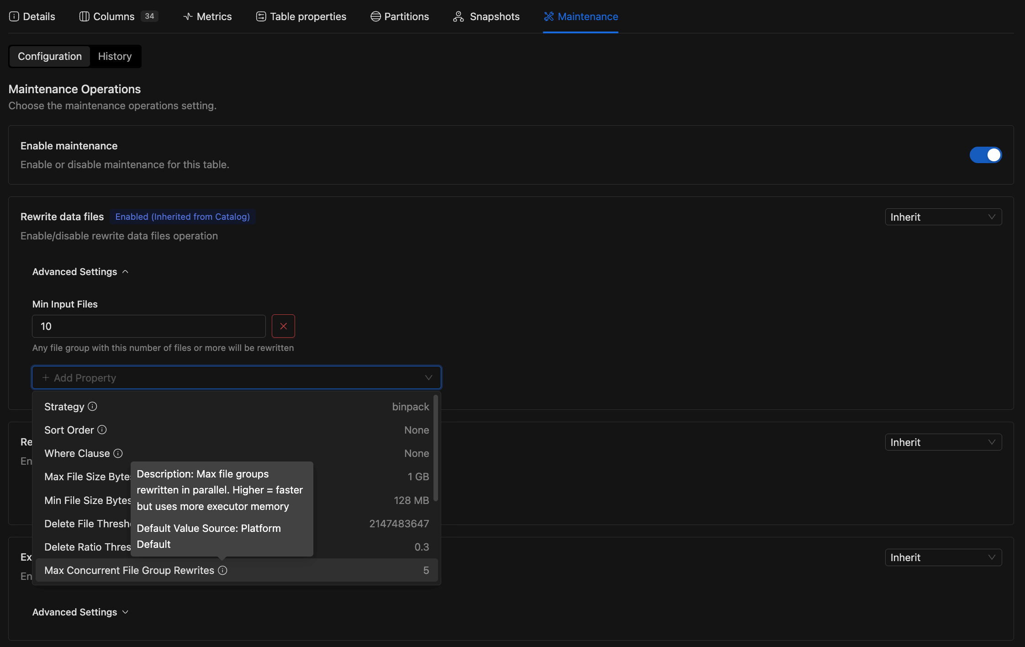
Task: Click info icon for Max Concurrent File Group Rewrites
Action: point(222,570)
